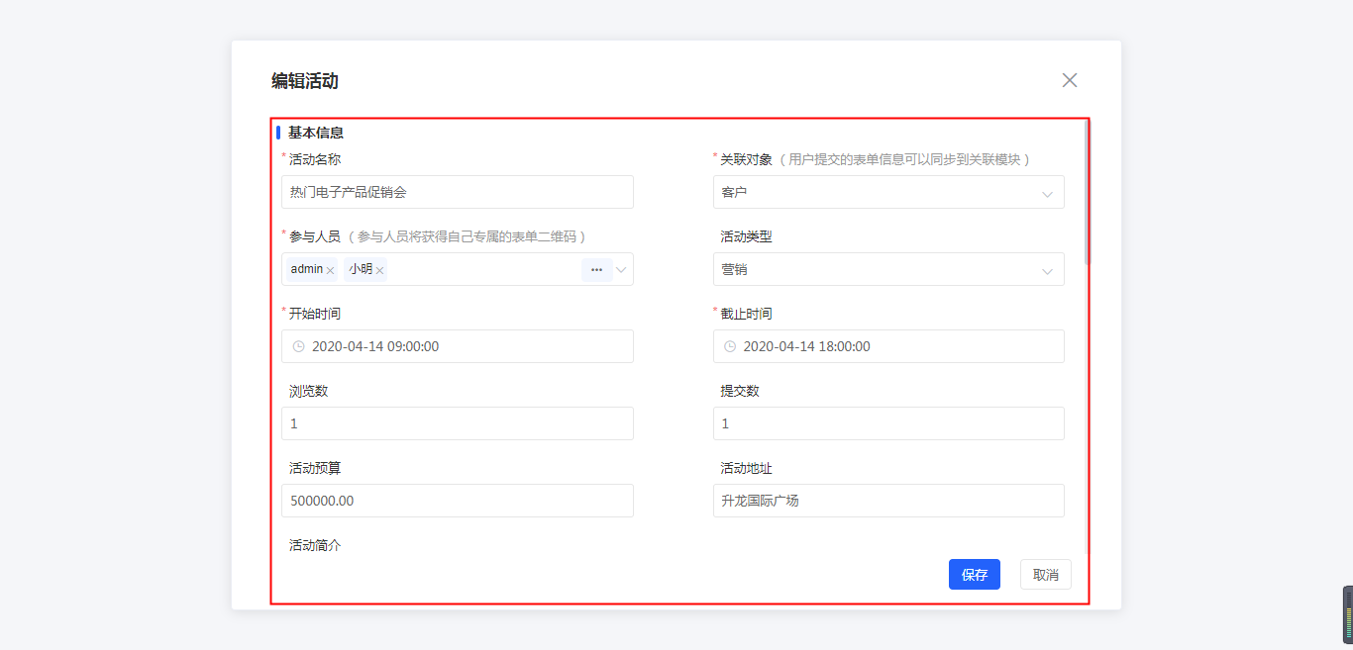Expand the 参与人员 dropdown arrow
The width and height of the screenshot is (1353, 650).
[x=622, y=269]
